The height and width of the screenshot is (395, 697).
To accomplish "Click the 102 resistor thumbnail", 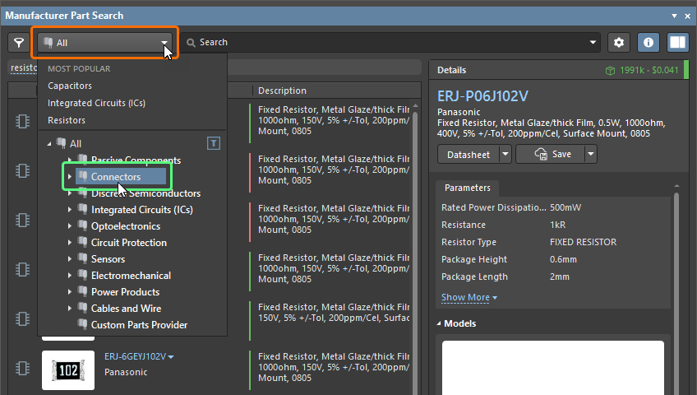I will 68,370.
